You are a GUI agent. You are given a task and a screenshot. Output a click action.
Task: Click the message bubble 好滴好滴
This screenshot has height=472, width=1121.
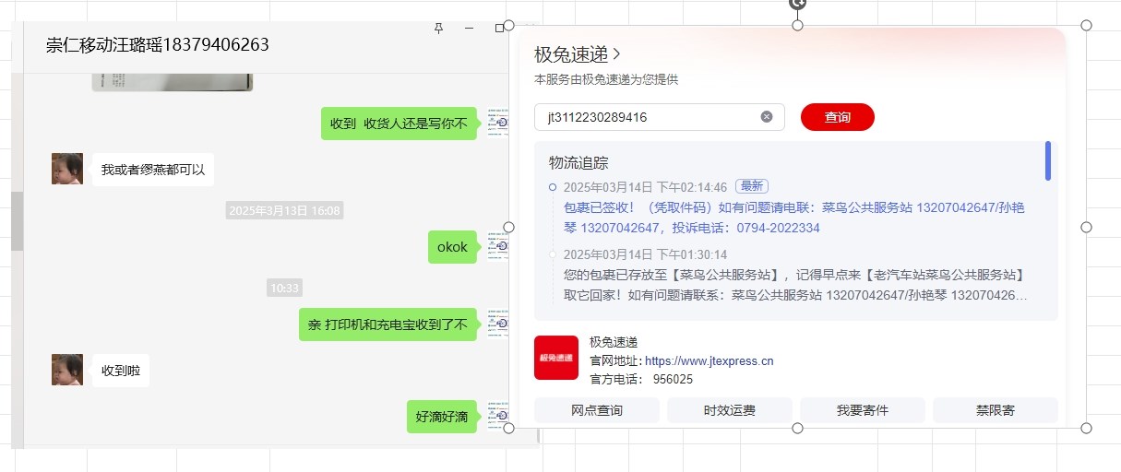click(x=442, y=417)
